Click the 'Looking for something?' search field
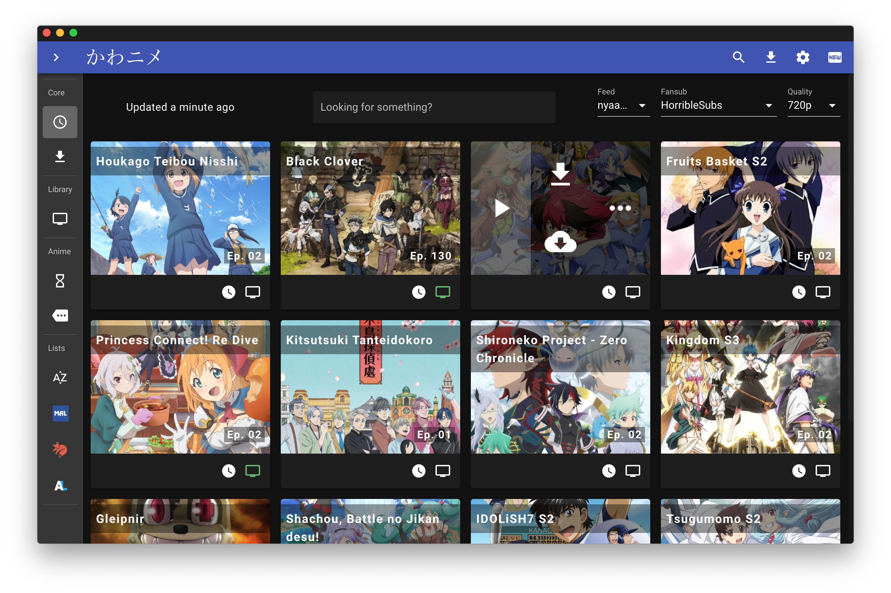Image resolution: width=891 pixels, height=593 pixels. tap(433, 107)
